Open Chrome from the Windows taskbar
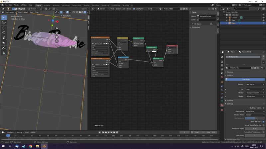The height and width of the screenshot is (149, 266). (x=31, y=146)
